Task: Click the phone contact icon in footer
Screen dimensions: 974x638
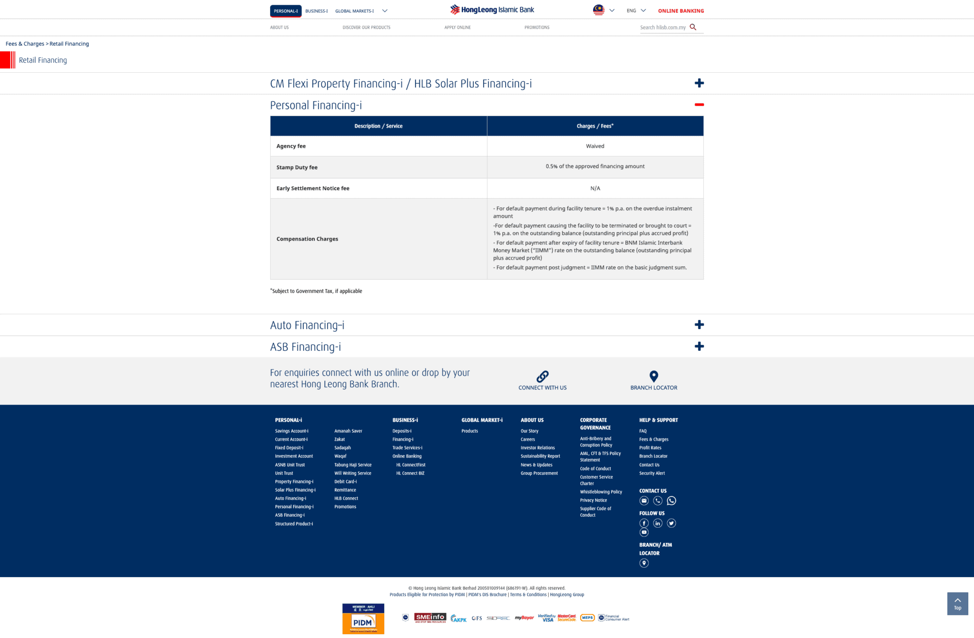Action: [x=658, y=501]
